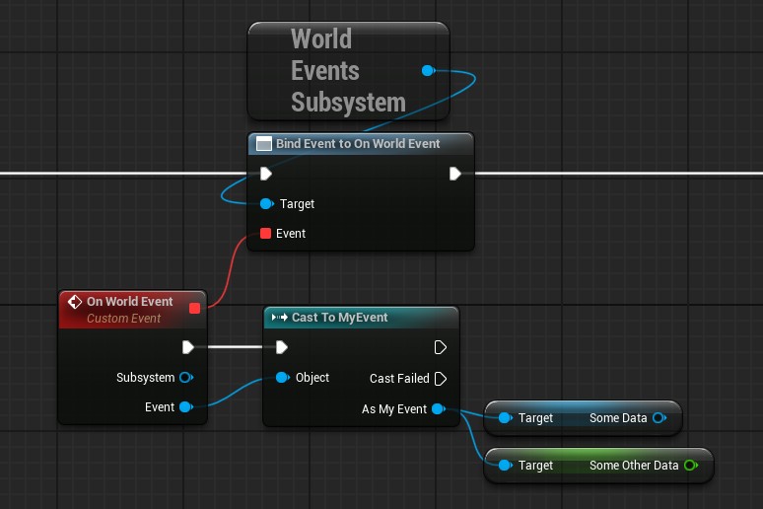
Task: Click the Target pin on Bind Event node
Action: 266,204
